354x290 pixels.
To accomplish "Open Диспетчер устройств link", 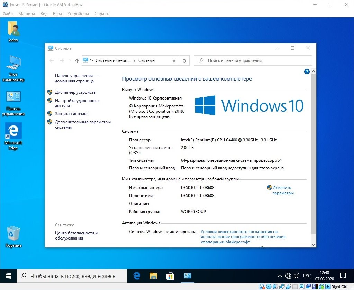I will (x=75, y=92).
